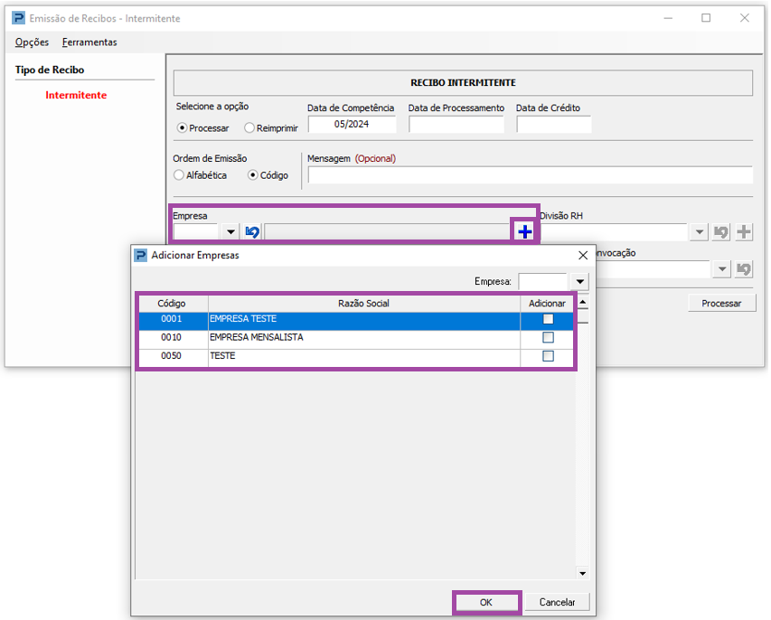Open the Convocação dropdown arrow
Screen dimensions: 771x620
721,269
